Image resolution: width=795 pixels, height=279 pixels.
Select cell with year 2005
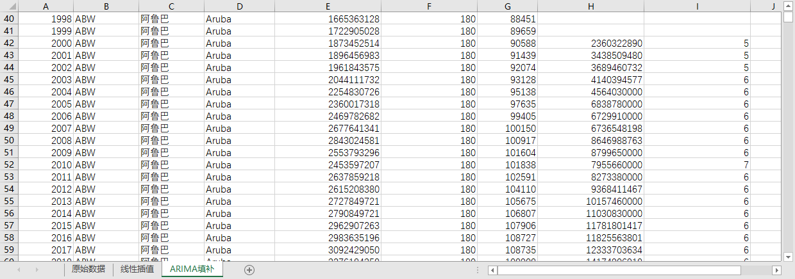coord(46,104)
